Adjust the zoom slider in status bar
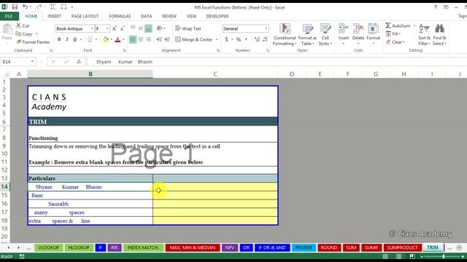Image resolution: width=467 pixels, height=262 pixels. coord(443,256)
